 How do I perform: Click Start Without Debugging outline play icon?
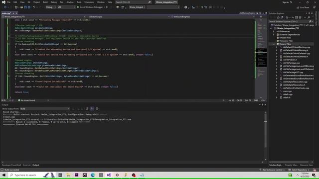[x=107, y=7]
